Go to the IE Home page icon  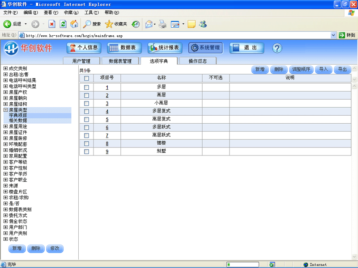click(x=74, y=24)
